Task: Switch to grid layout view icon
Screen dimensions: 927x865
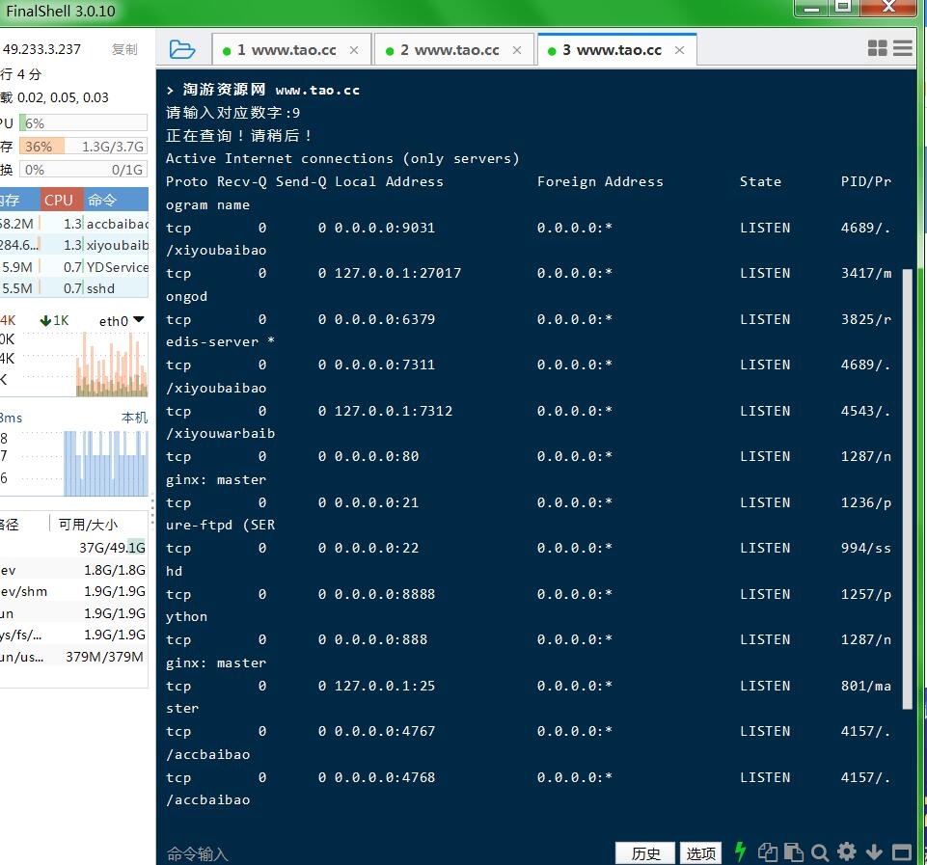Action: tap(877, 48)
